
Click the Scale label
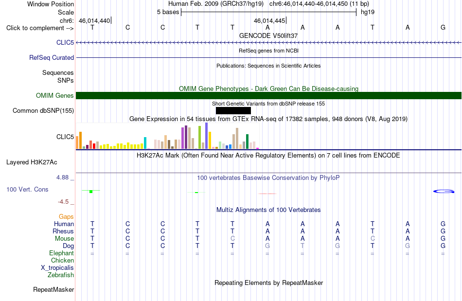(x=66, y=12)
